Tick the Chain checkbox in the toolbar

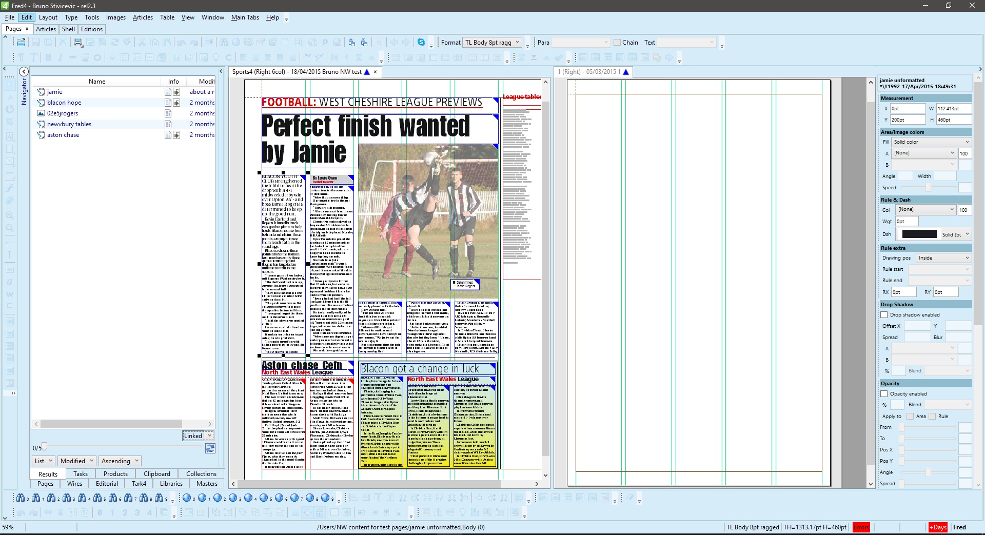[x=617, y=43]
